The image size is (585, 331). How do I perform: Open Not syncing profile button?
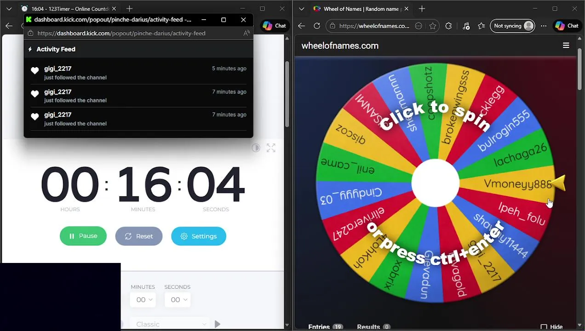pos(512,26)
